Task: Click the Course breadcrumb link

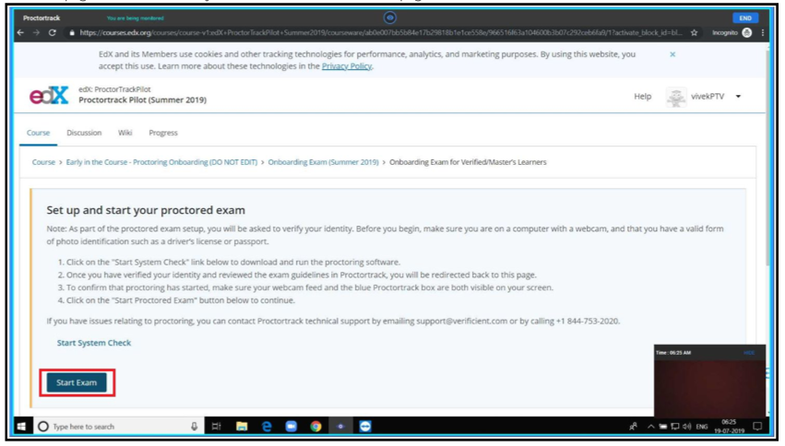Action: pyautogui.click(x=43, y=162)
